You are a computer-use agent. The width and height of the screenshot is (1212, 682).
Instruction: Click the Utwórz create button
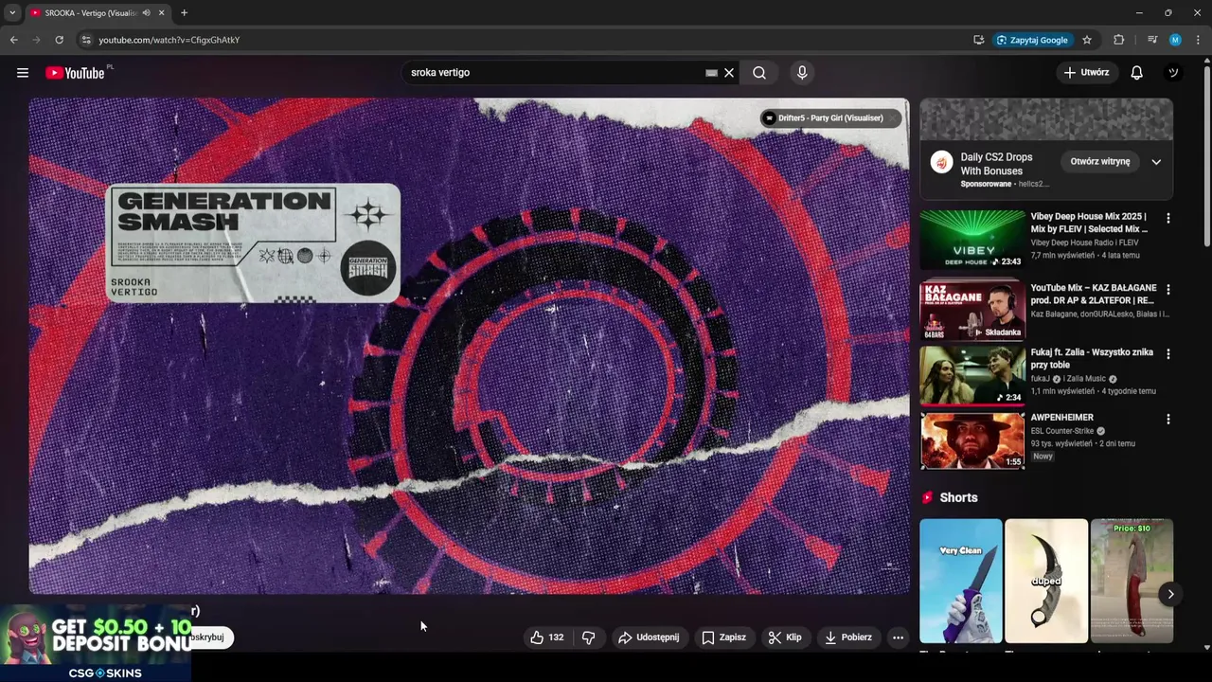[1086, 72]
